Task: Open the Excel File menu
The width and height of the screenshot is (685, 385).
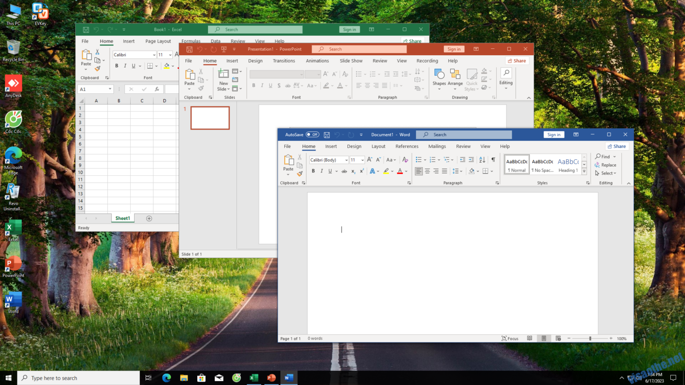Action: coord(85,42)
